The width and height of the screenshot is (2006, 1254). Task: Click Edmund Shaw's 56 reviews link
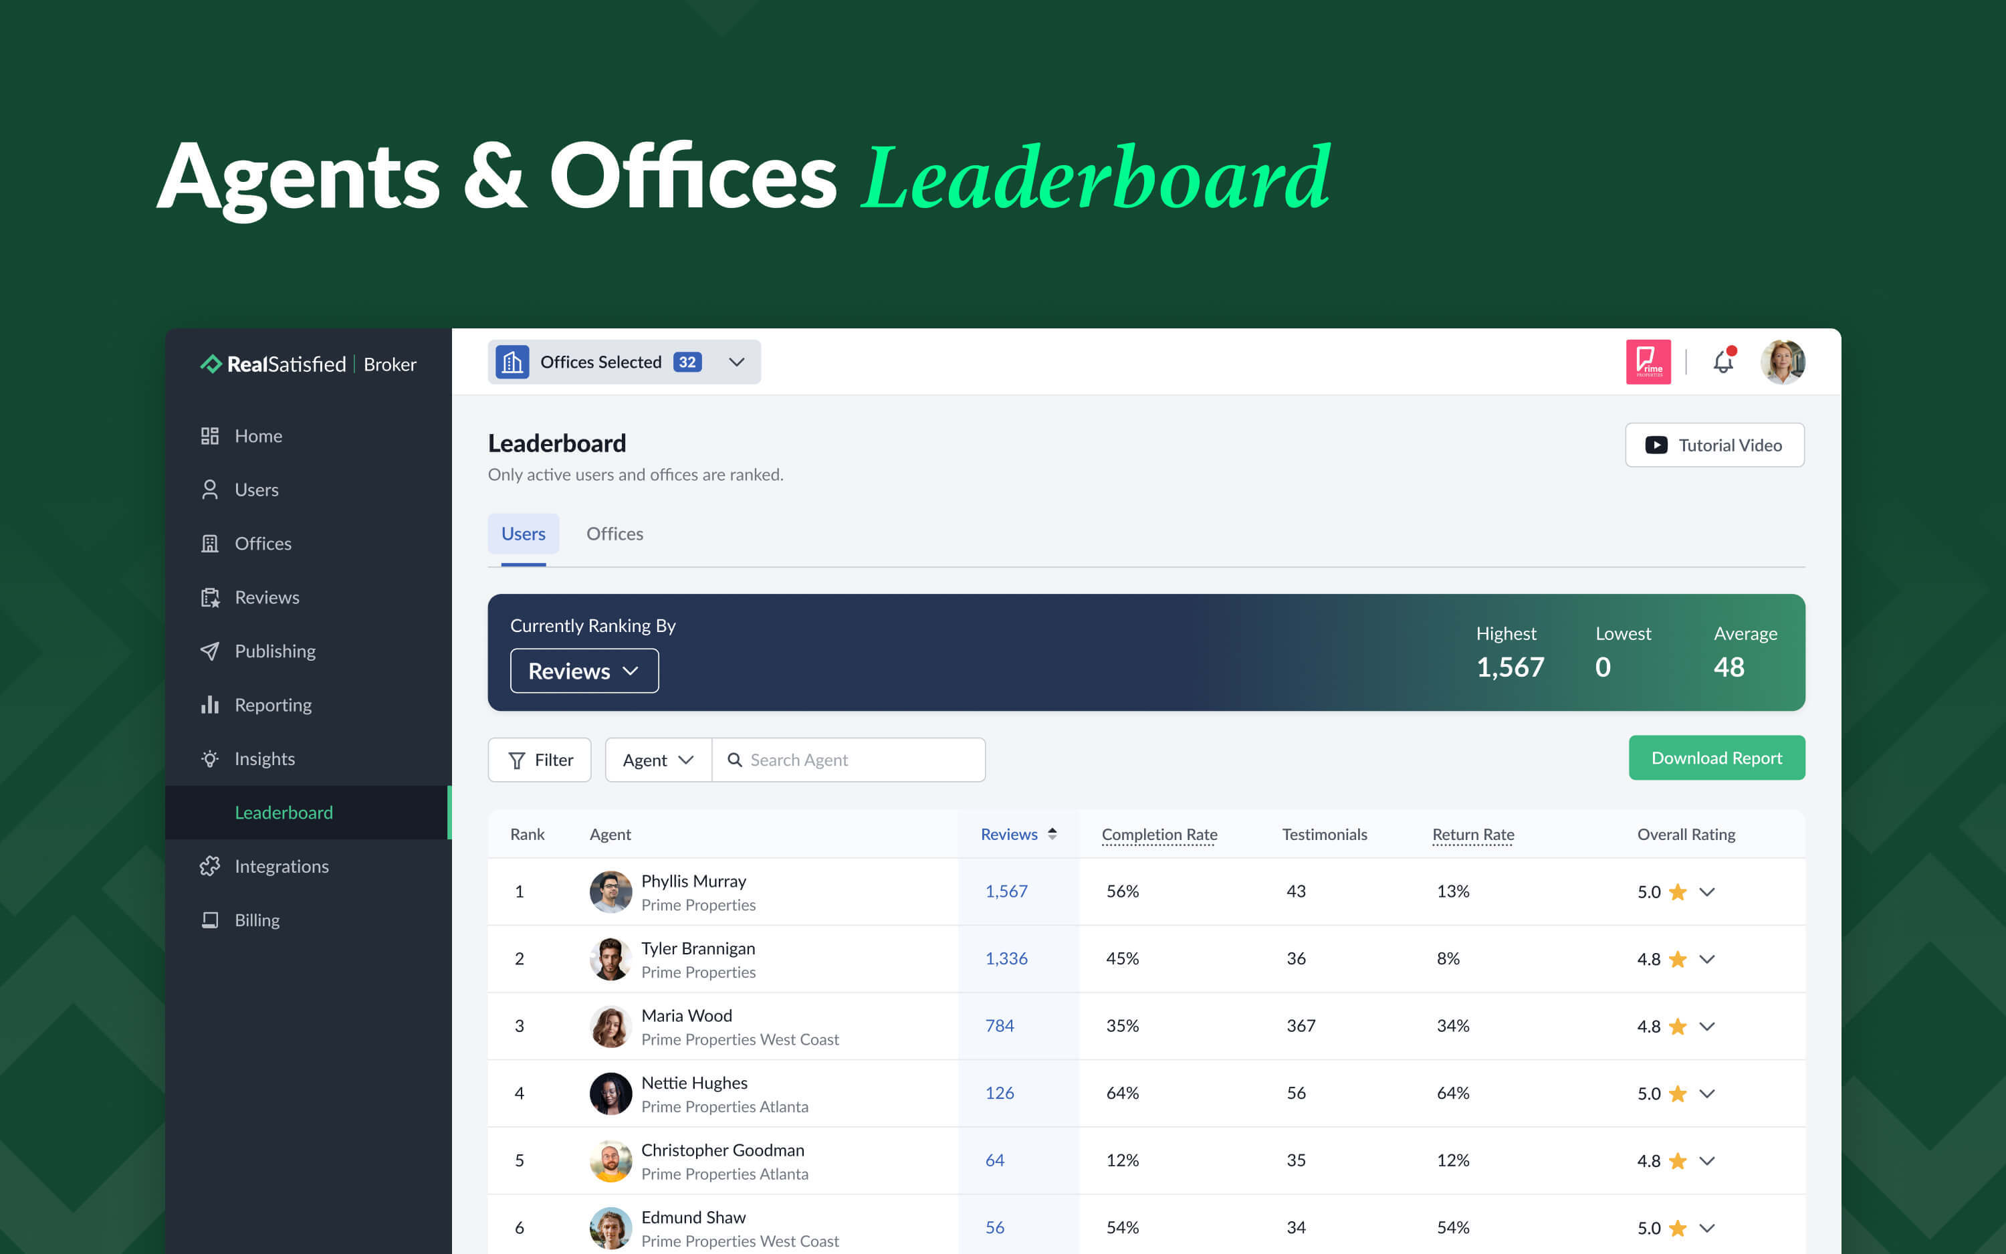pos(995,1227)
